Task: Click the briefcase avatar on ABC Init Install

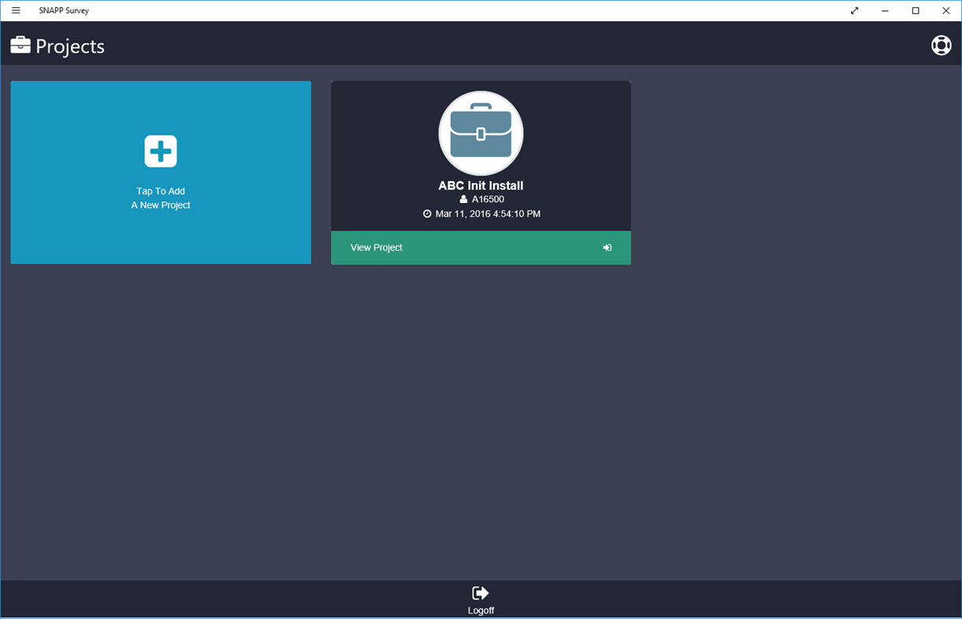Action: (x=481, y=133)
